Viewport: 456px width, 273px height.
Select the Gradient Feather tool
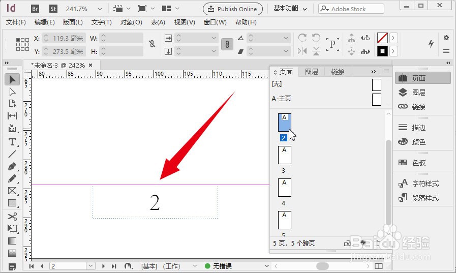pos(12,253)
